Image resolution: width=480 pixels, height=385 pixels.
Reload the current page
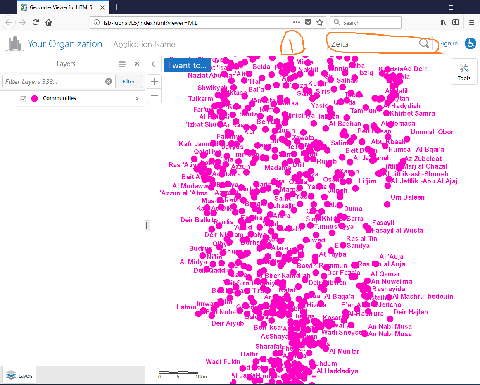tap(36, 22)
